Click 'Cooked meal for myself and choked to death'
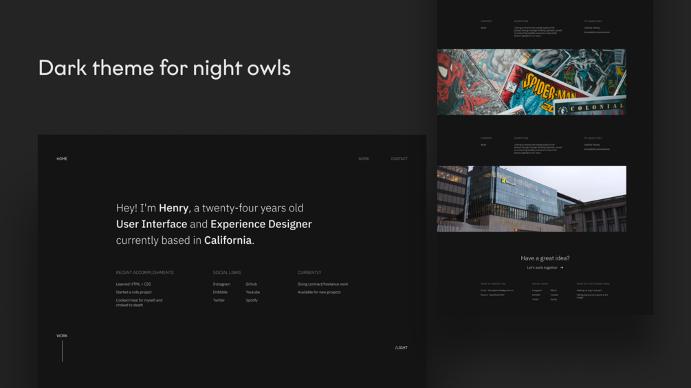 (x=140, y=303)
